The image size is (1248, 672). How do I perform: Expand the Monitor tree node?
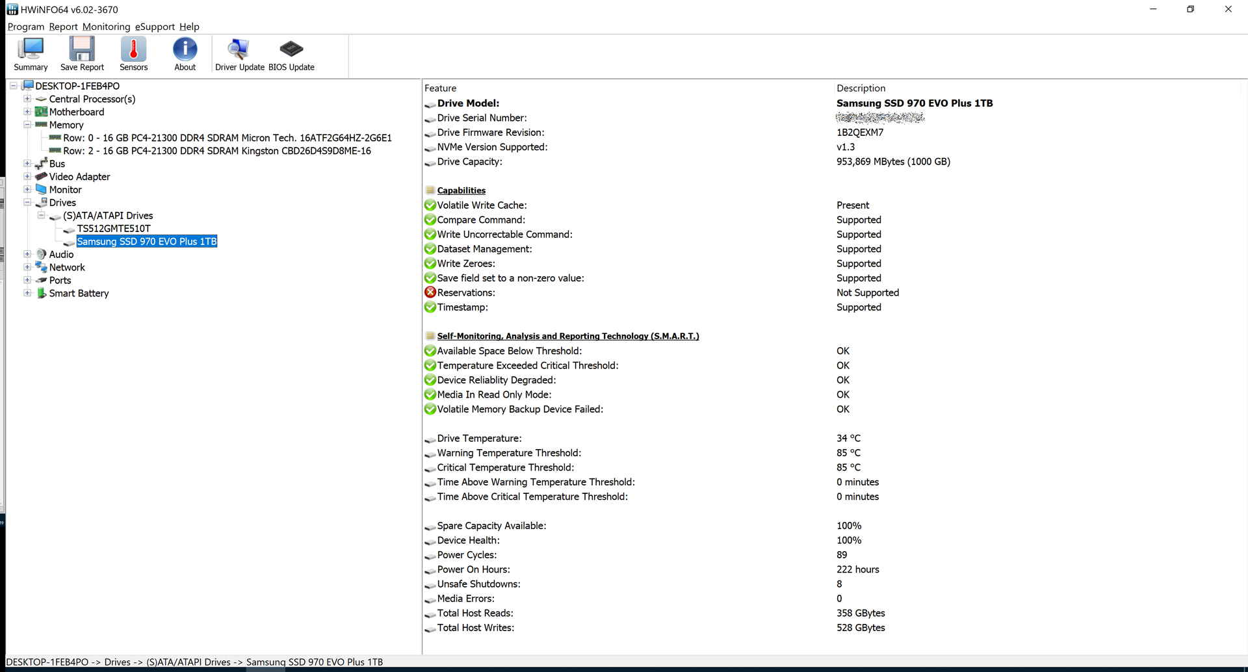[x=27, y=189]
